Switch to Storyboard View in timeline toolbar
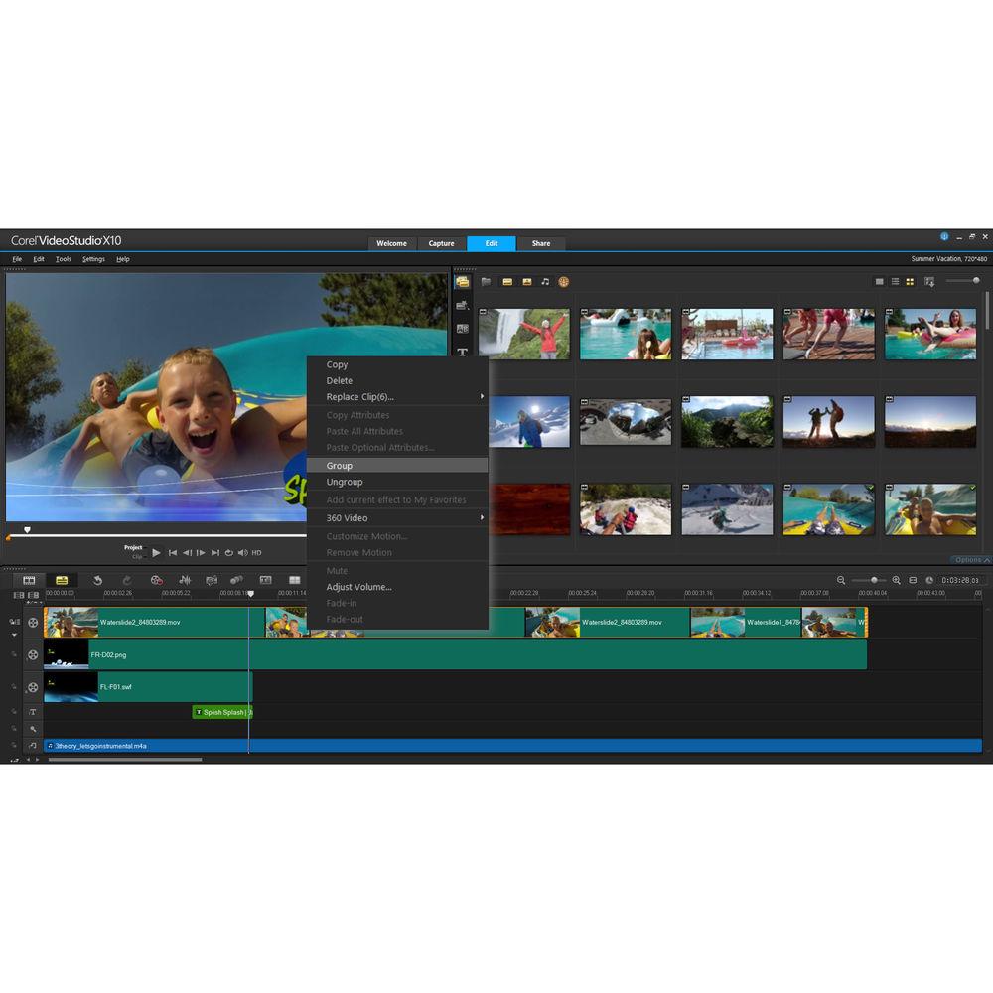 30,580
